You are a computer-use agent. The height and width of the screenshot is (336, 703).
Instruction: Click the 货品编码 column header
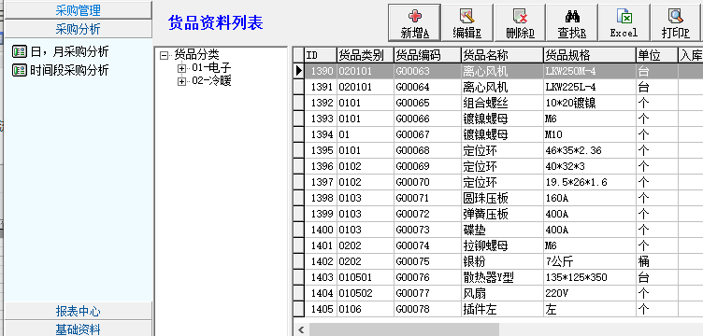coord(428,55)
